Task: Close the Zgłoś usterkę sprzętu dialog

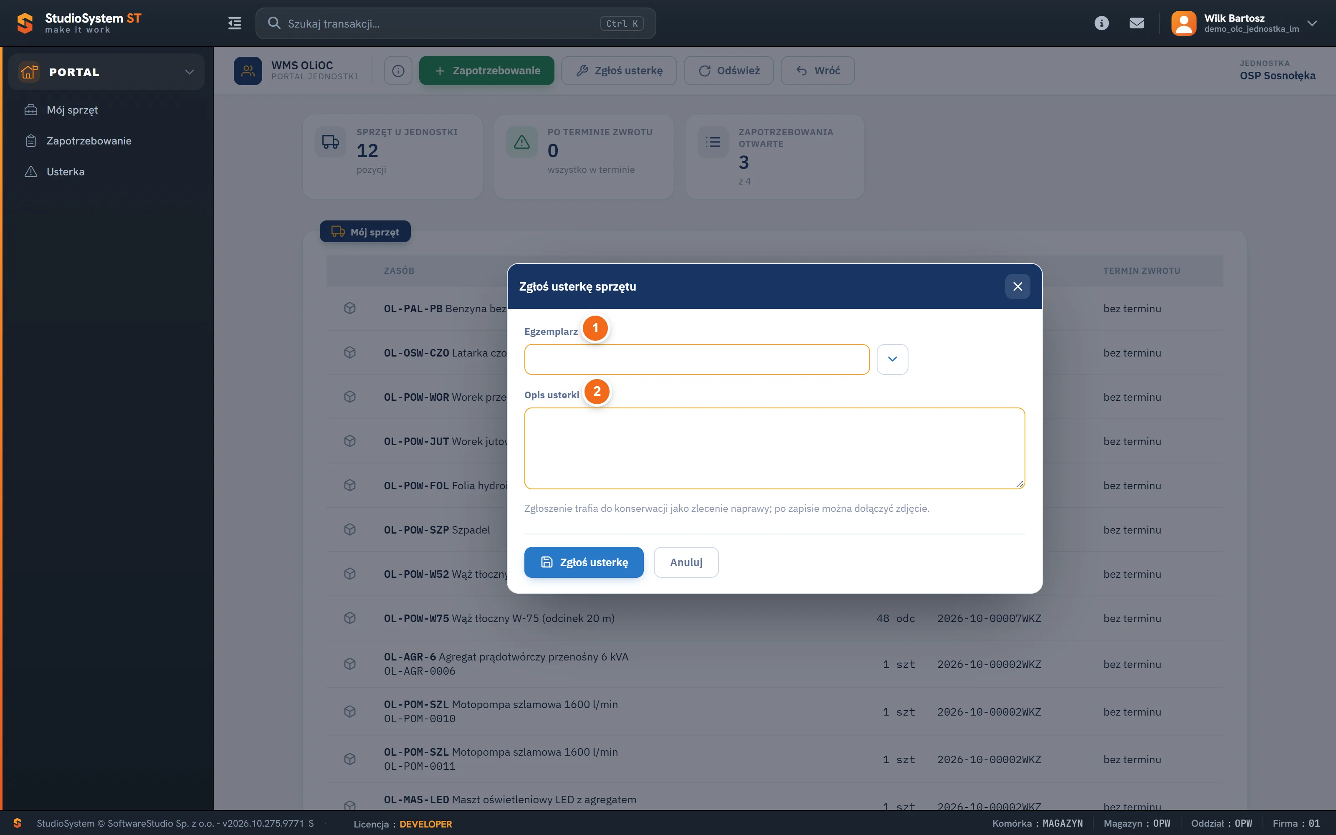Action: (x=1017, y=287)
